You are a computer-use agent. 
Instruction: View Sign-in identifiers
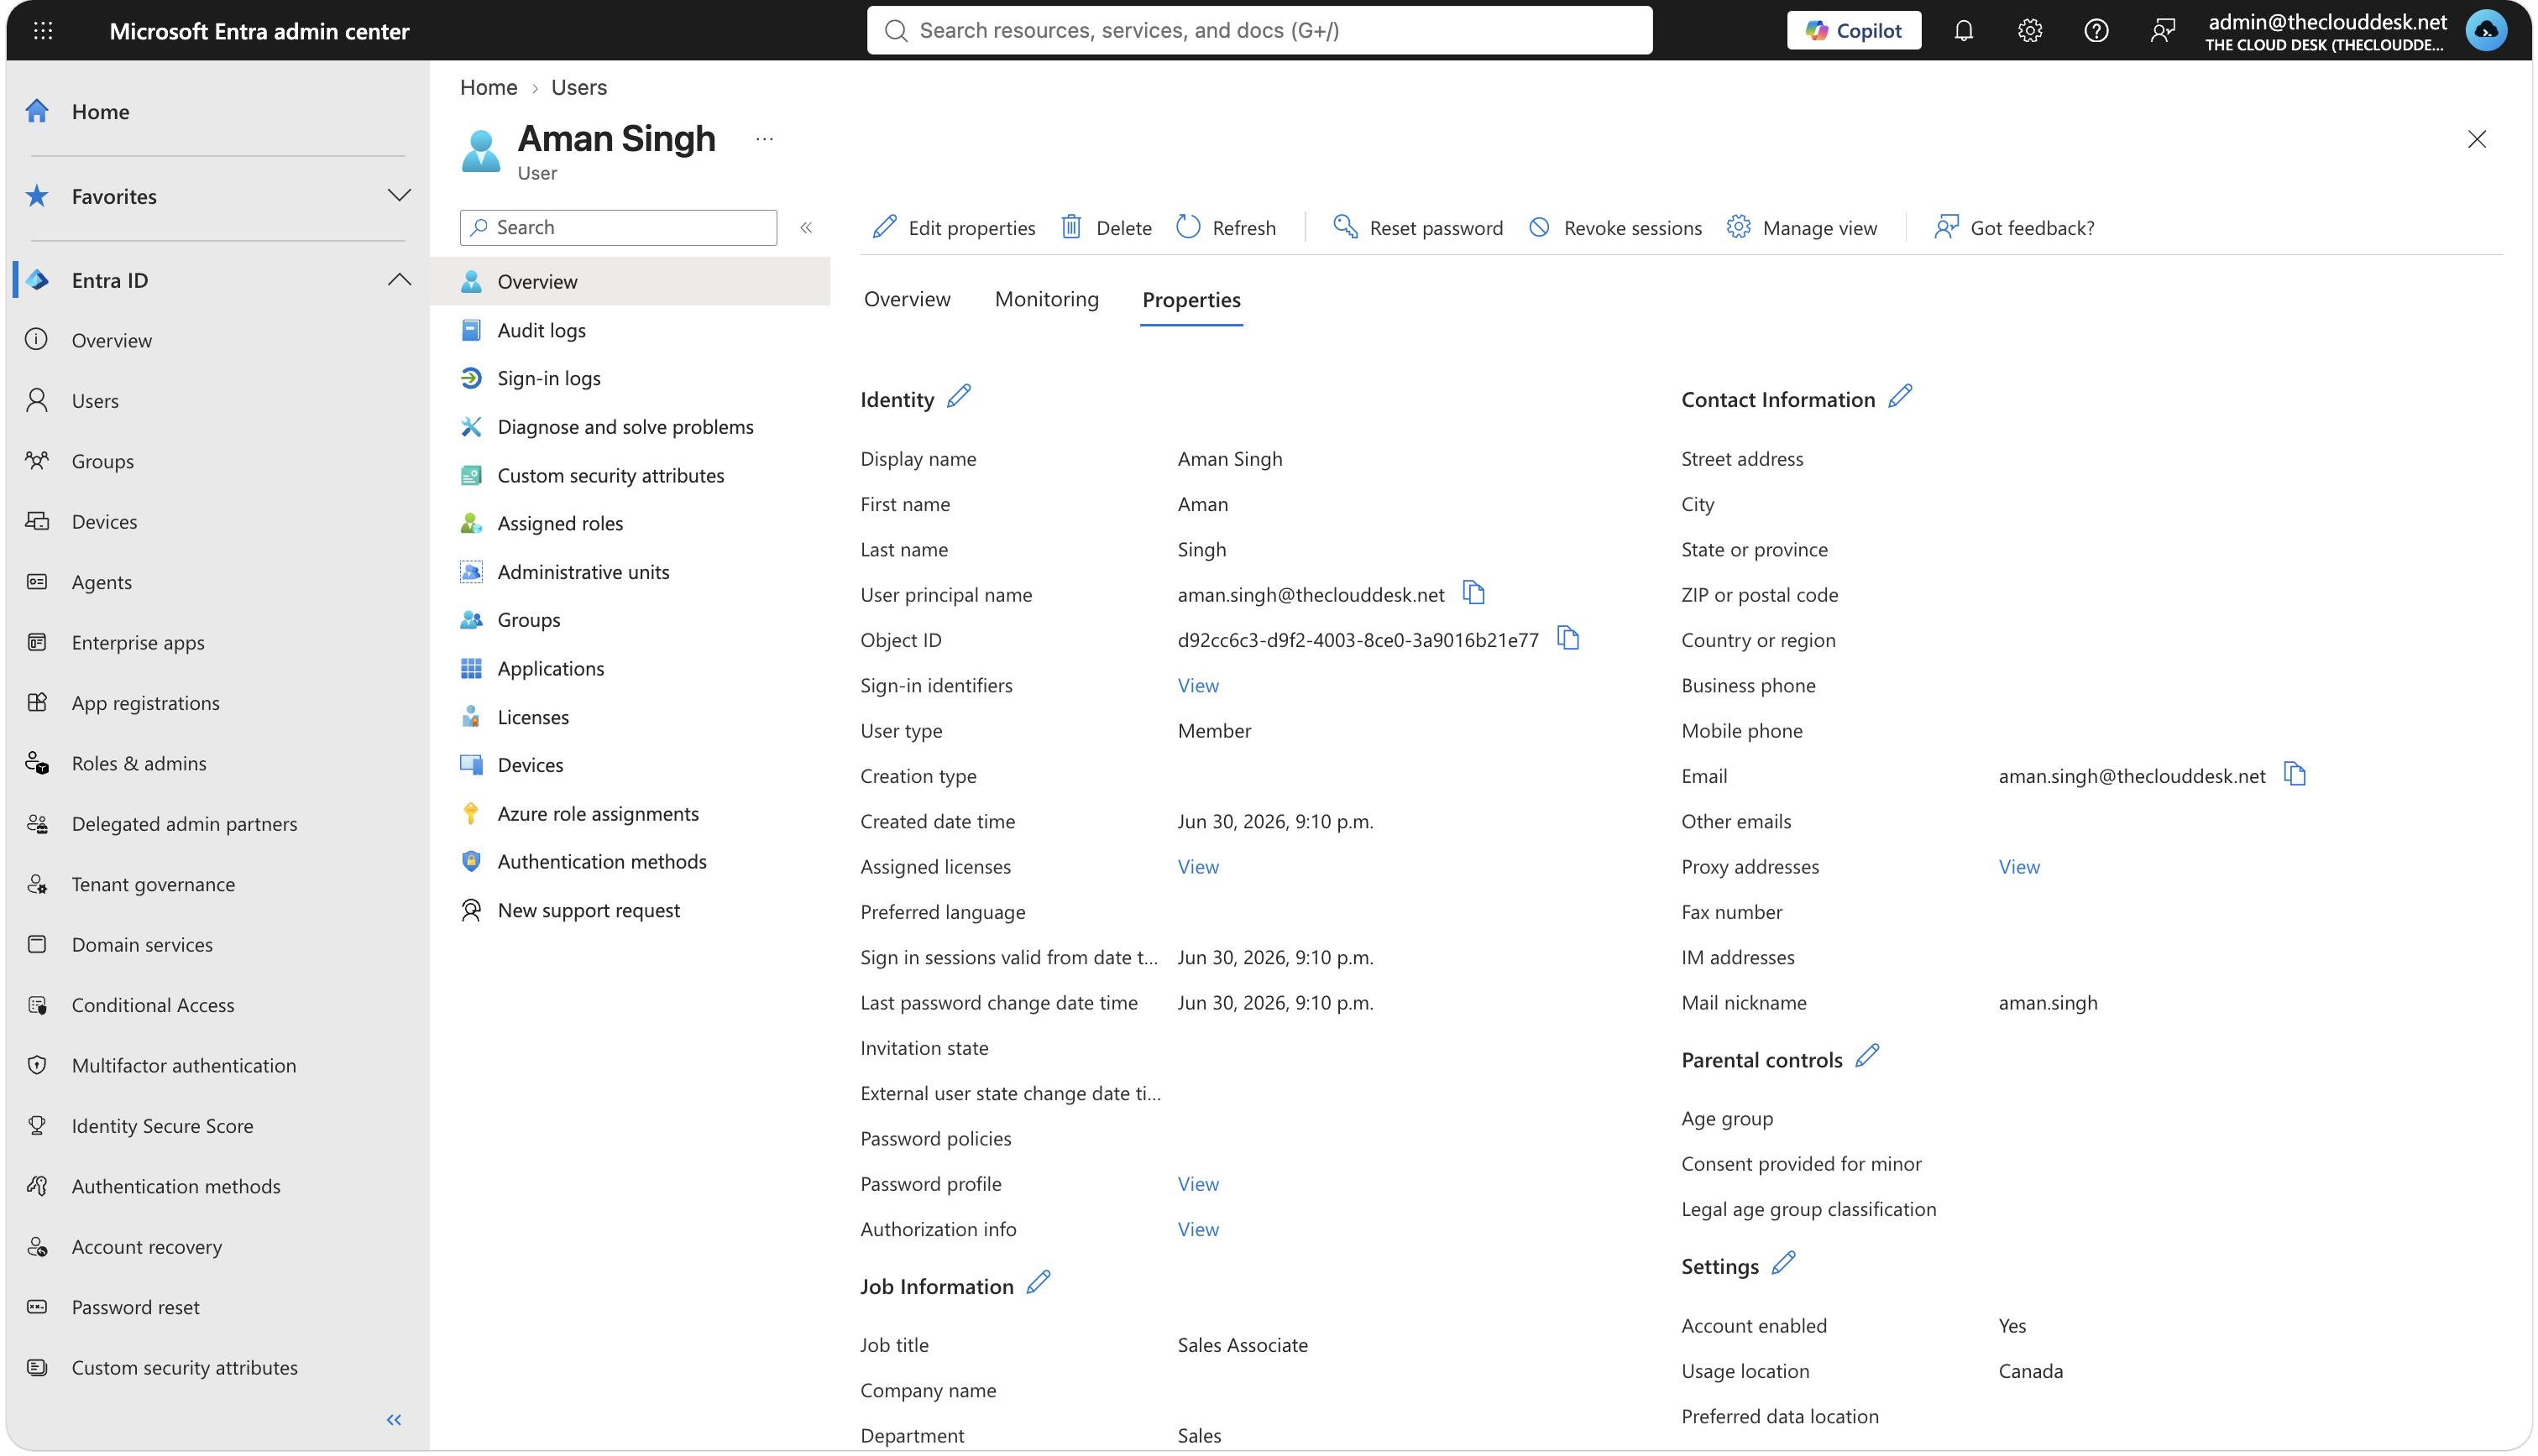tap(1197, 685)
